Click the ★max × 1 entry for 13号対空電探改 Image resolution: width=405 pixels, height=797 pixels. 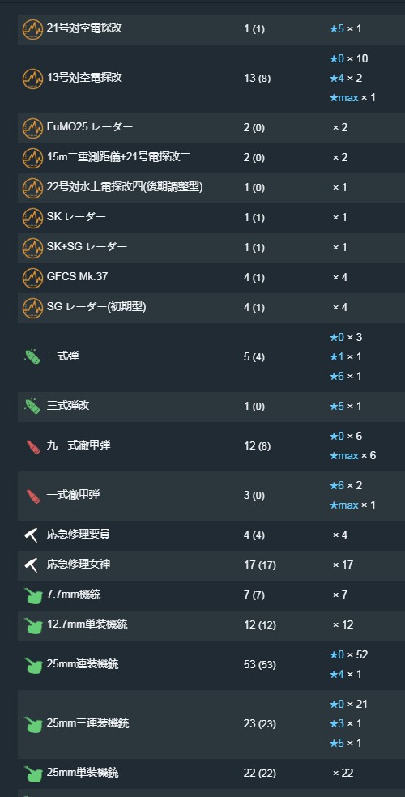352,97
